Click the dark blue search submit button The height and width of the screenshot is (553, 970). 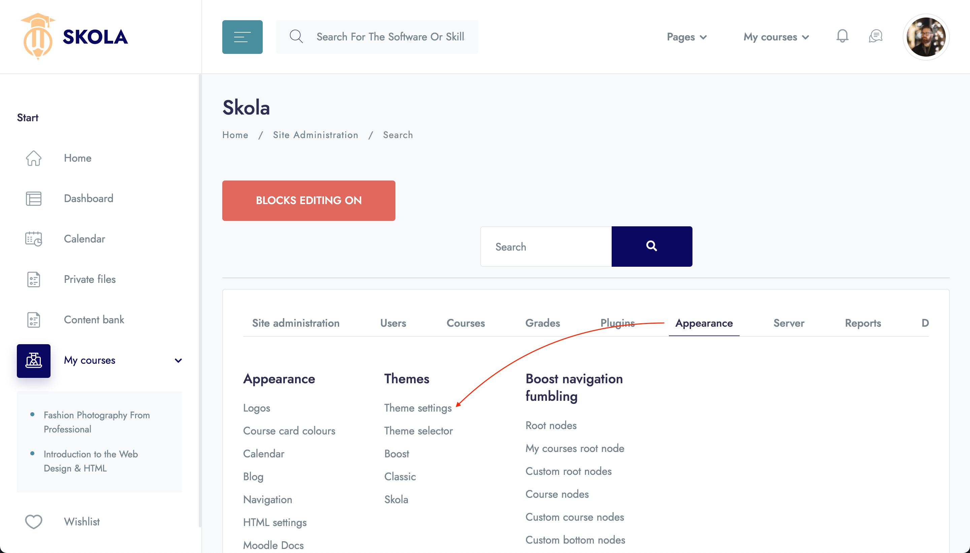tap(652, 246)
